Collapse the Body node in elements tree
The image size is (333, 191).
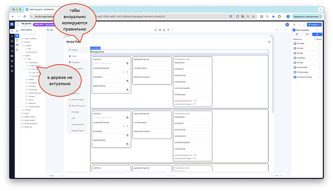(23, 55)
